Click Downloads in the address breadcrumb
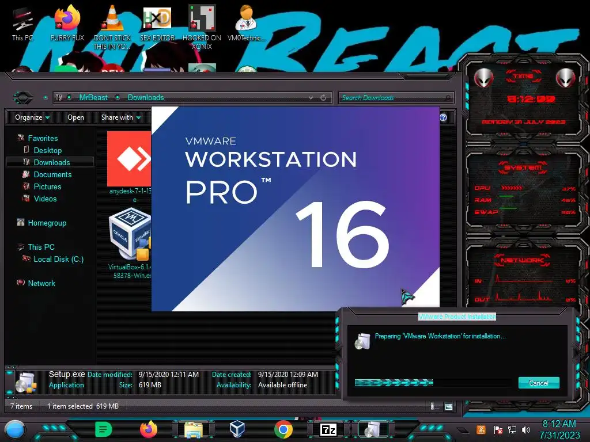590x442 pixels. click(x=146, y=98)
